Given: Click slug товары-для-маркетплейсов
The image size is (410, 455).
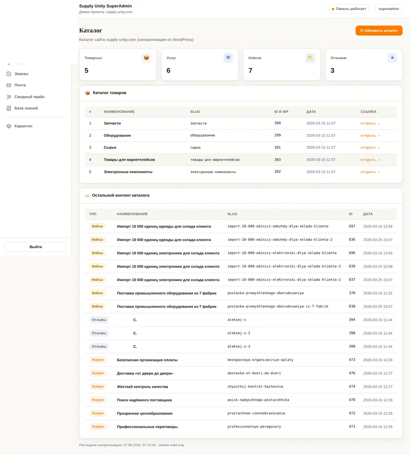Looking at the screenshot, I should pyautogui.click(x=215, y=160).
